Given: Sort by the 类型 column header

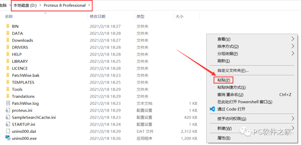Looking at the screenshot, I should coord(140,16).
